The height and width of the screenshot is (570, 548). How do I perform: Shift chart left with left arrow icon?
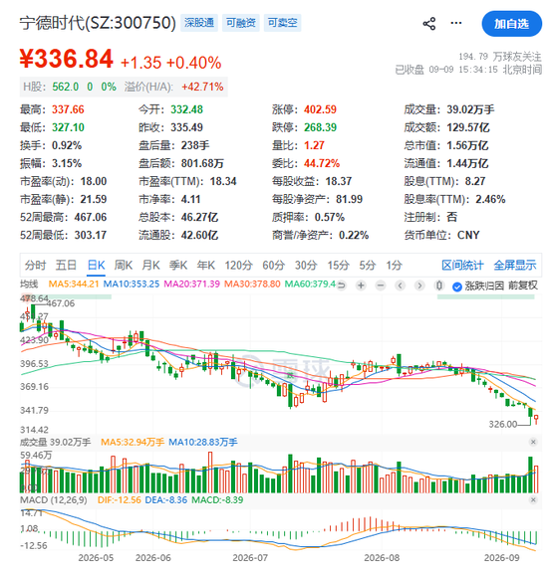tap(401, 285)
